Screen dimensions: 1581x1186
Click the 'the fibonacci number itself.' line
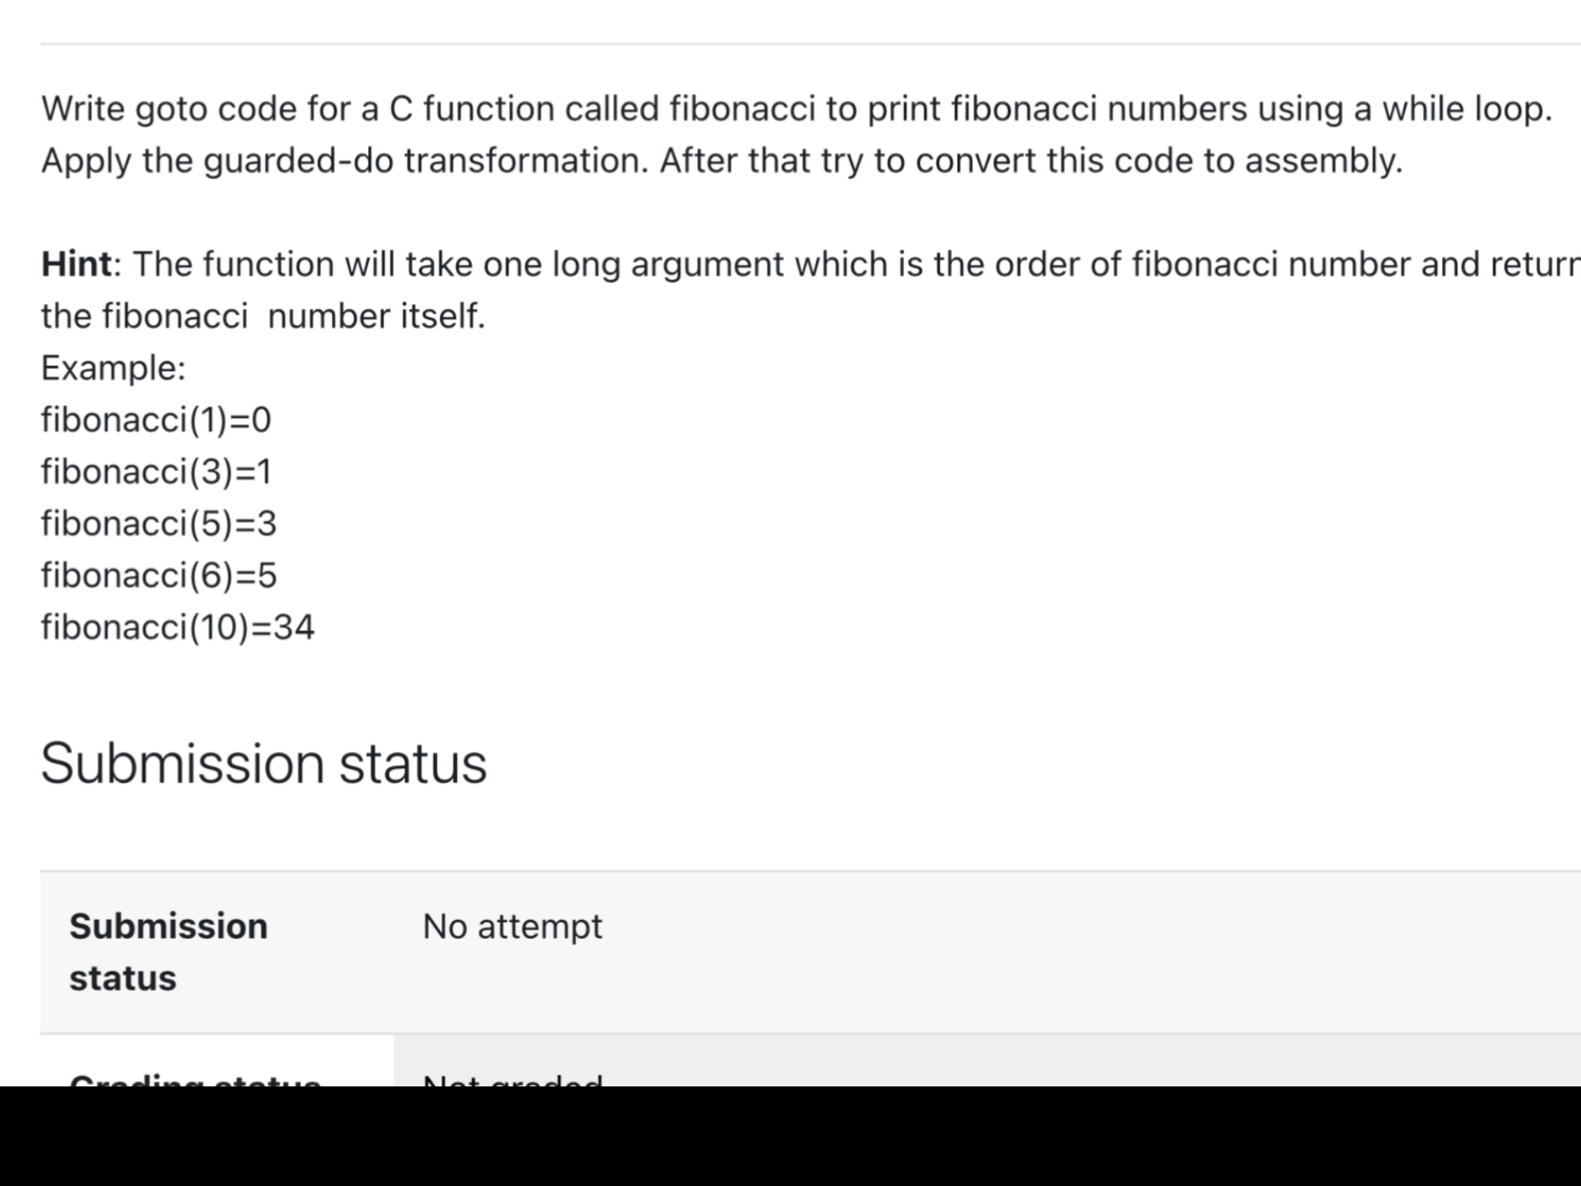(263, 317)
